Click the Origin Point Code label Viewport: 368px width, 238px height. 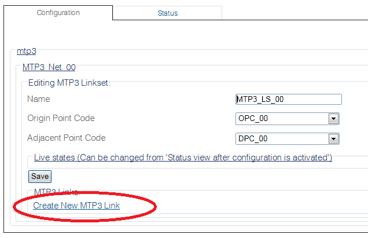[x=61, y=118]
